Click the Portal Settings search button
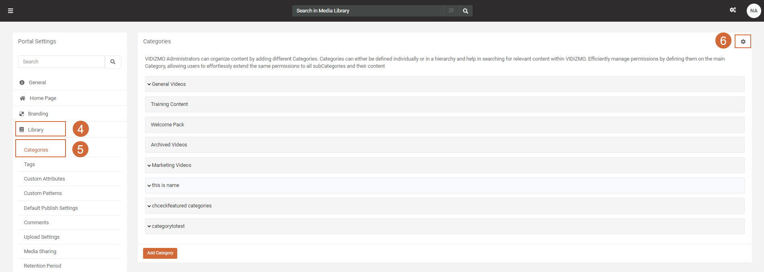Viewport: 764px width, 272px height. click(x=113, y=62)
